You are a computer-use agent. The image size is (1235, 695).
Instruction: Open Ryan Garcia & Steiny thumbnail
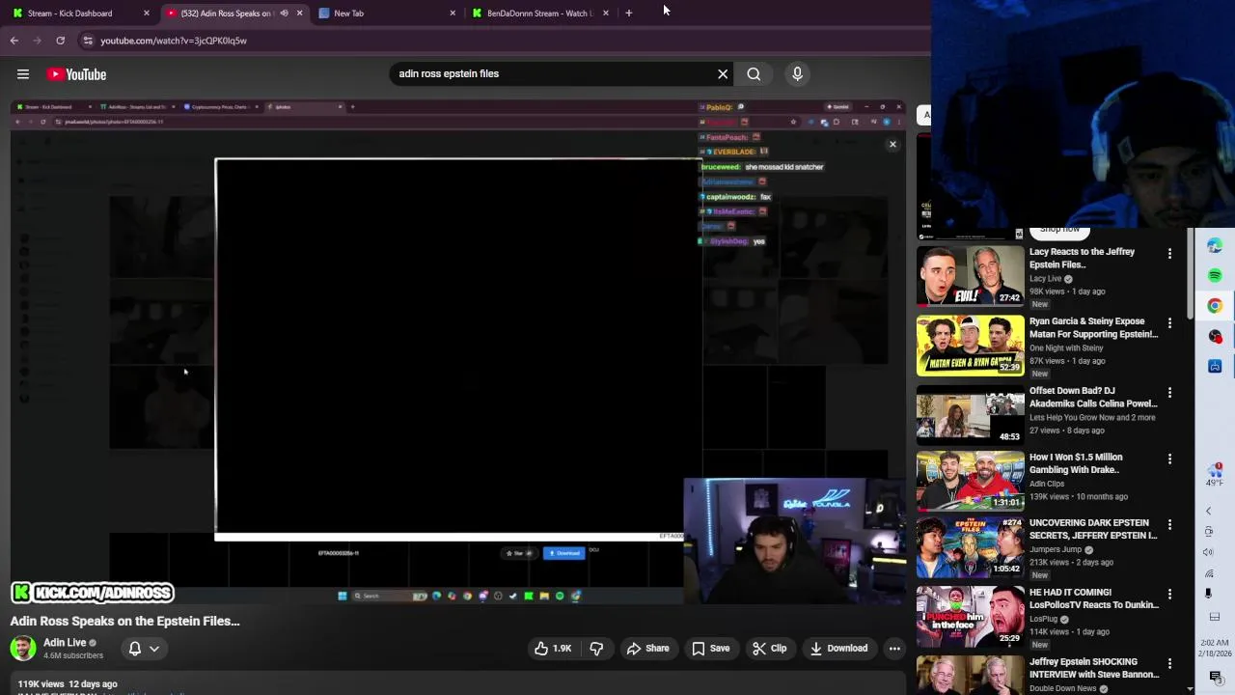point(971,346)
